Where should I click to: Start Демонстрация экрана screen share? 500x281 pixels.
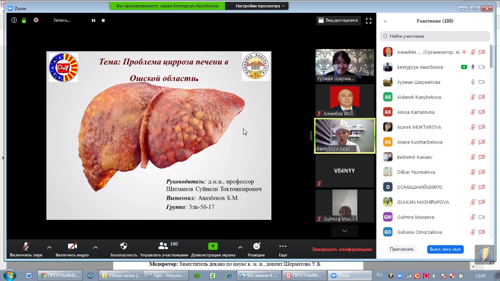213,246
